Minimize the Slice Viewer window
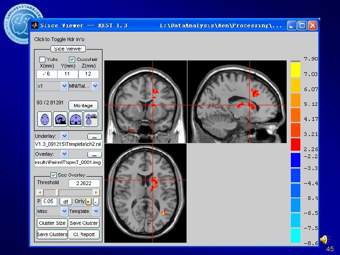This screenshot has height=255, width=340. [x=291, y=25]
